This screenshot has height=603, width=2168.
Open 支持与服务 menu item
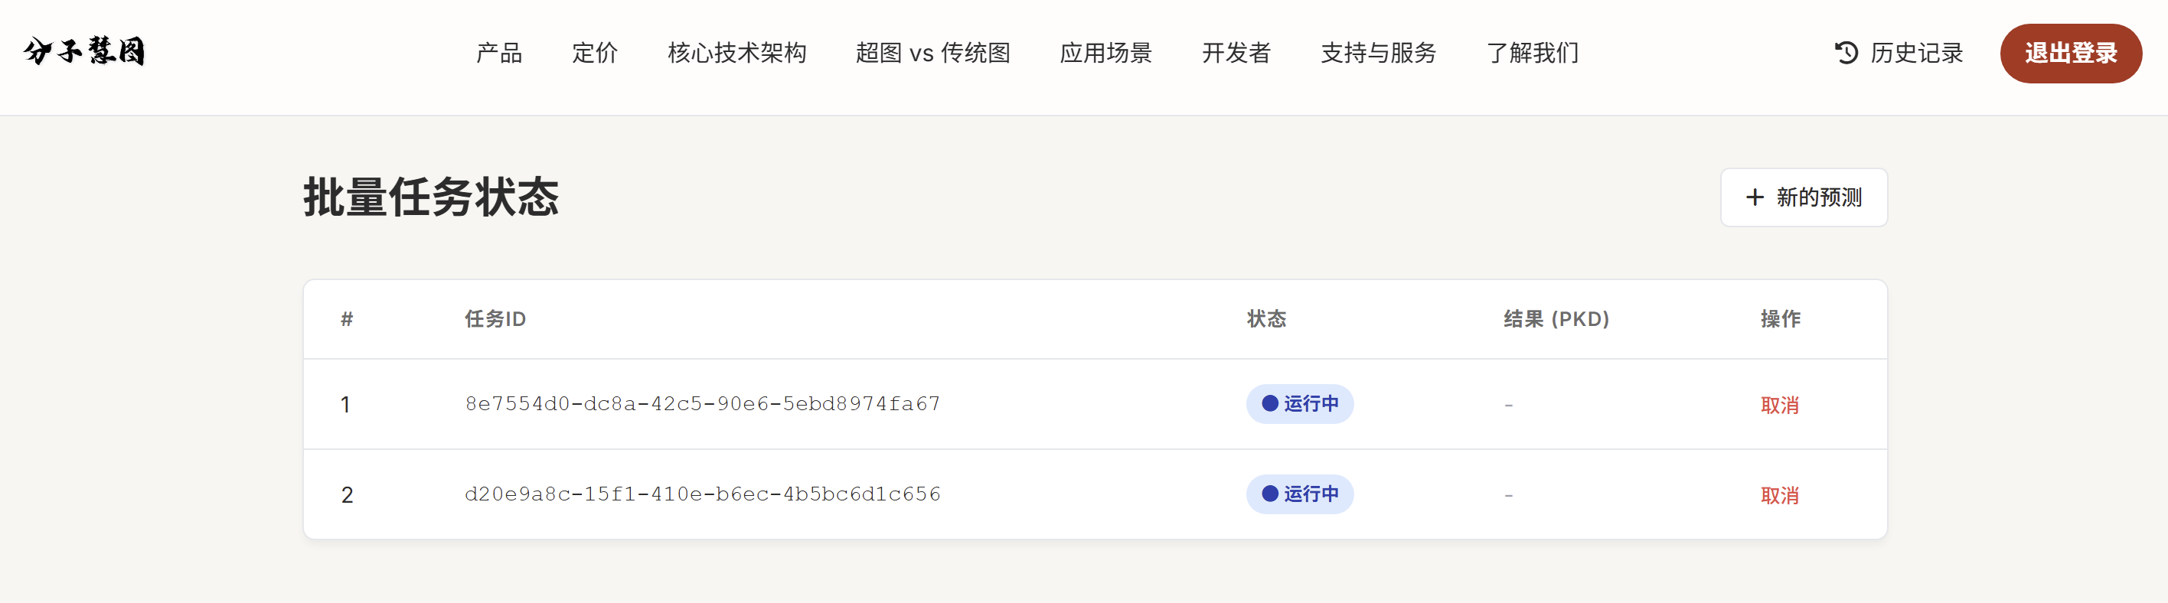pyautogui.click(x=1379, y=53)
